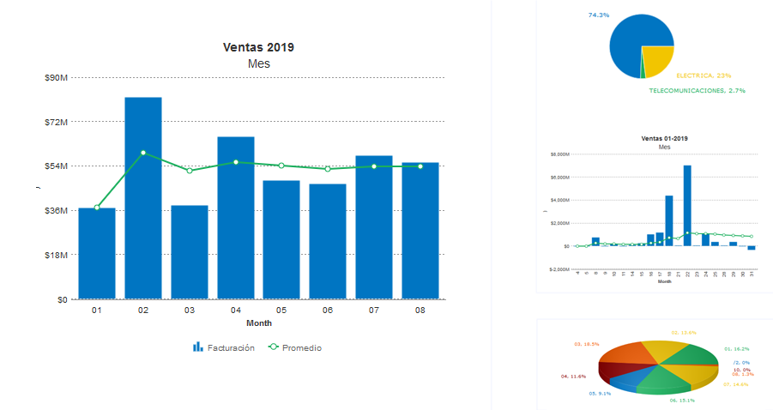
Task: Click the $36M y-axis label
Action: pyautogui.click(x=56, y=211)
